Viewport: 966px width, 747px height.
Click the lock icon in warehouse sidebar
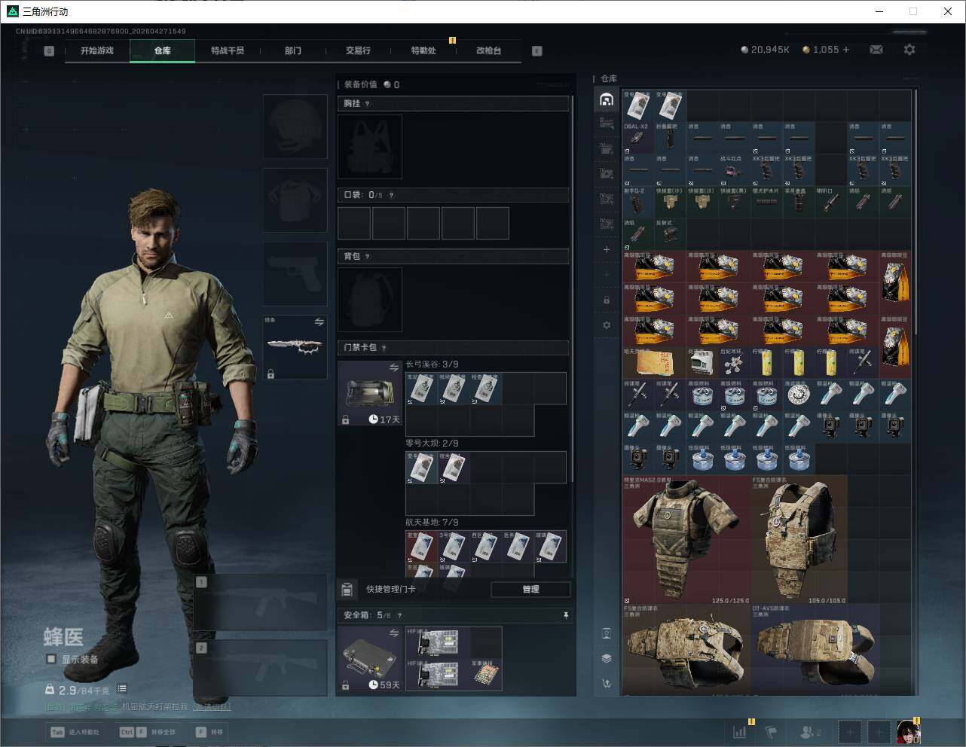[x=607, y=300]
